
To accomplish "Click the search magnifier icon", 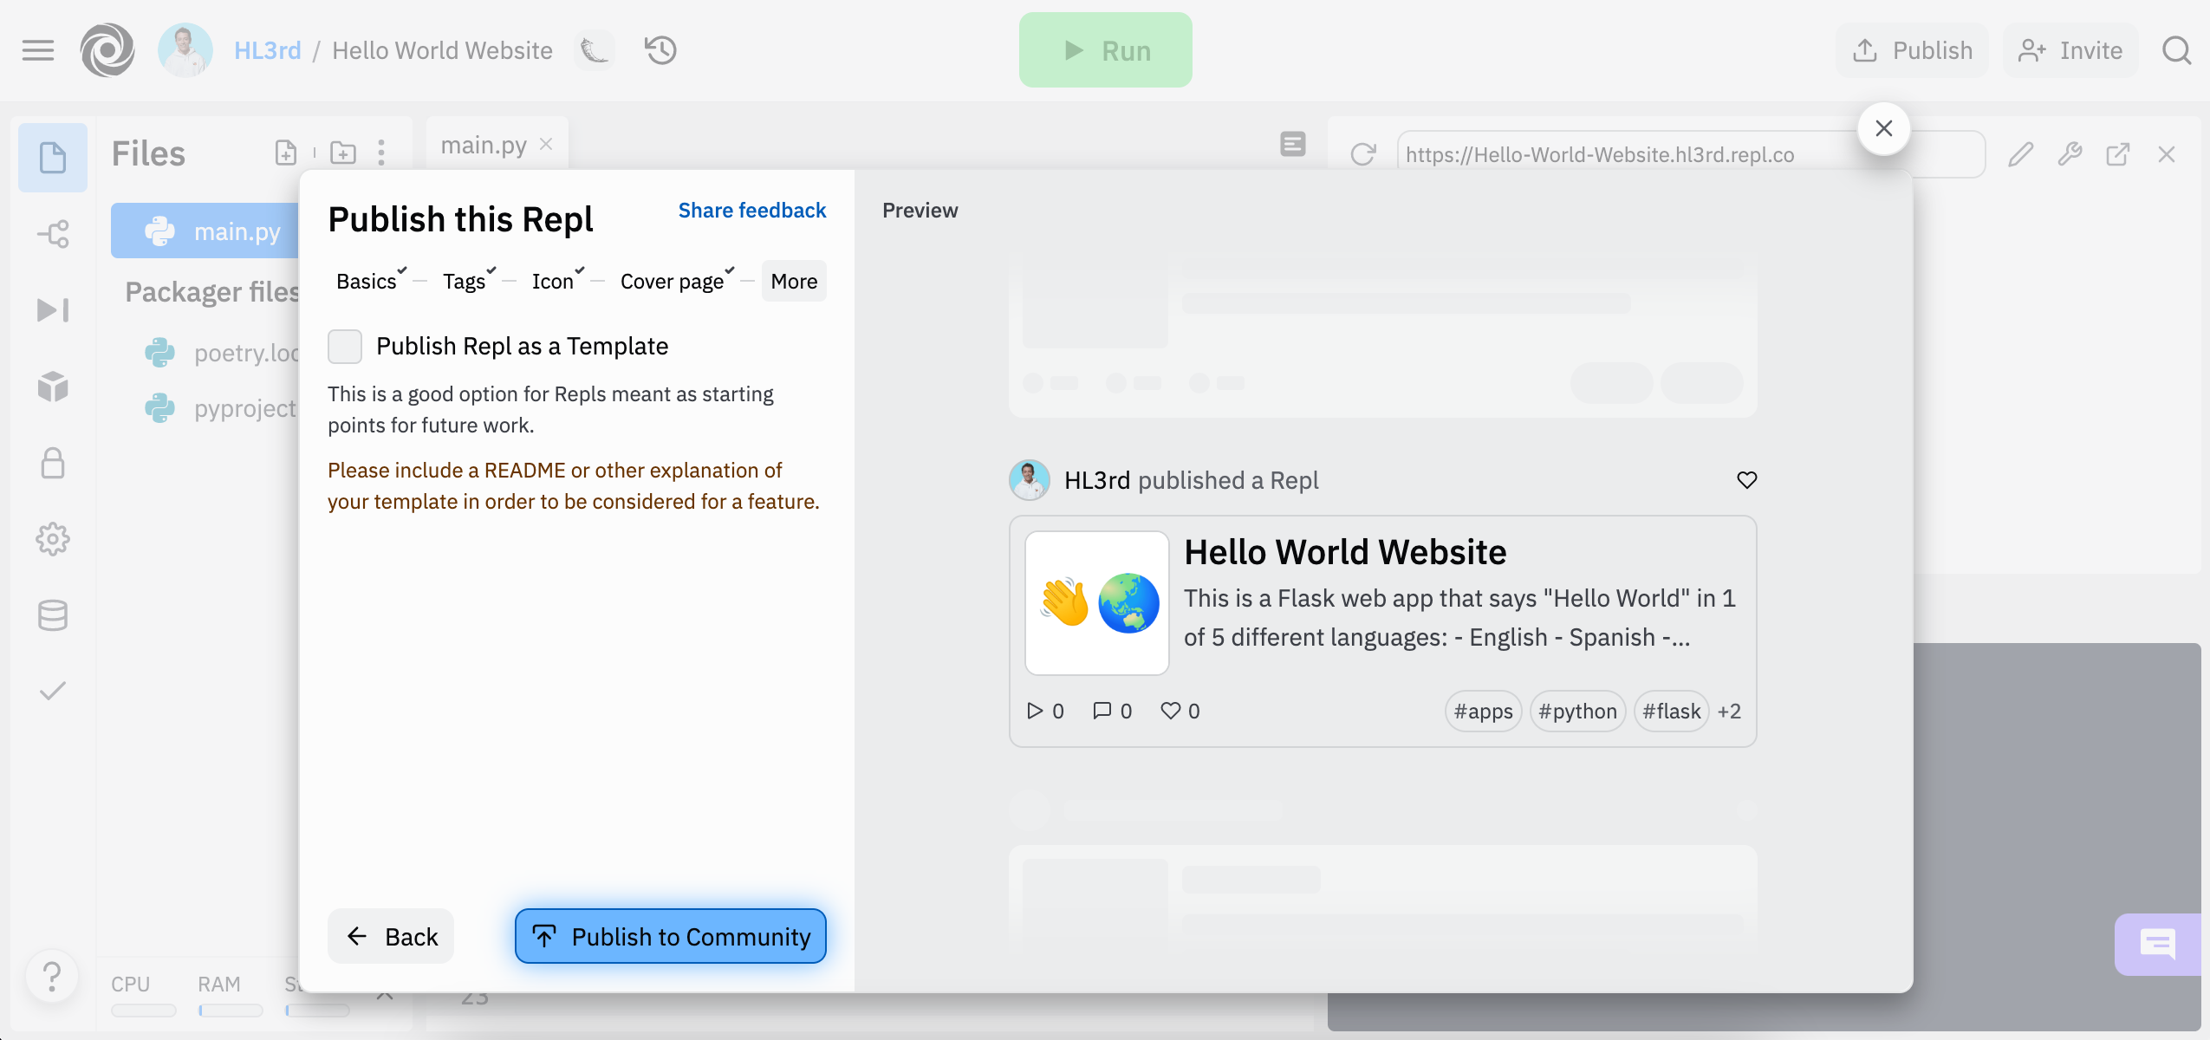I will pyautogui.click(x=2176, y=50).
